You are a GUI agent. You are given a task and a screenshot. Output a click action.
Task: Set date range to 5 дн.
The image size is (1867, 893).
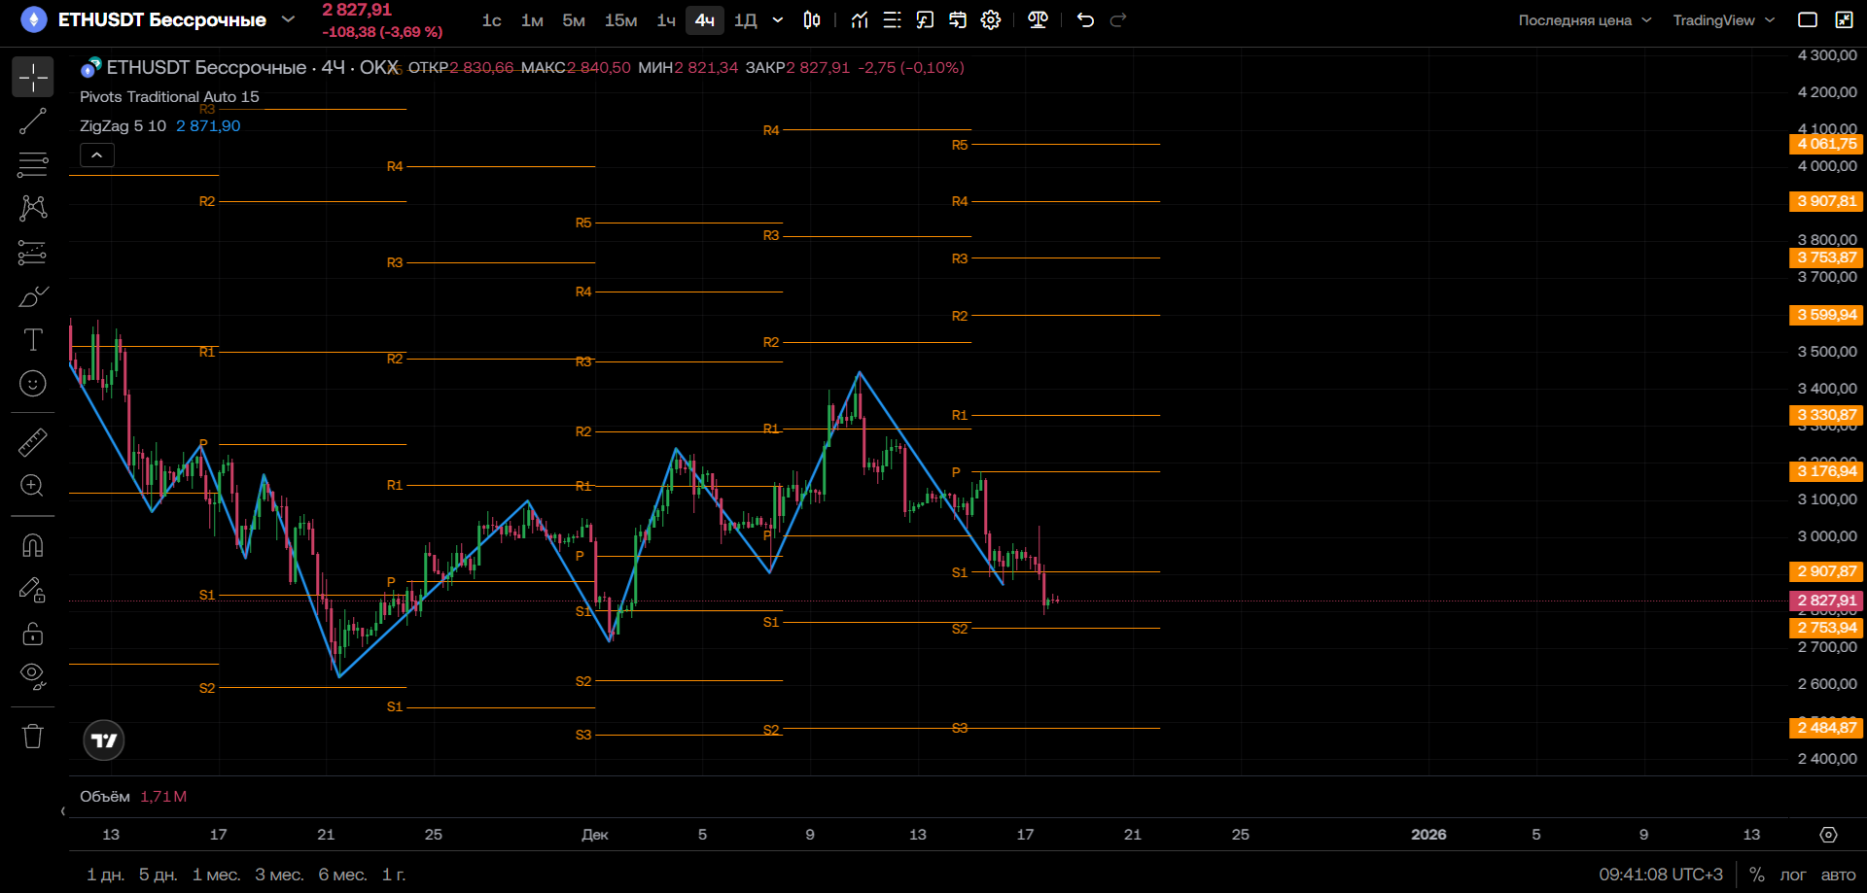(158, 875)
